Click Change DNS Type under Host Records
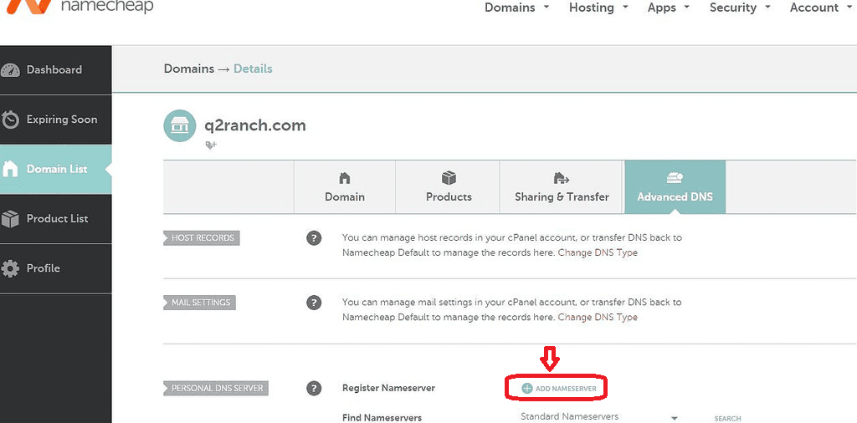Screen dimensions: 857x423 click(x=598, y=252)
